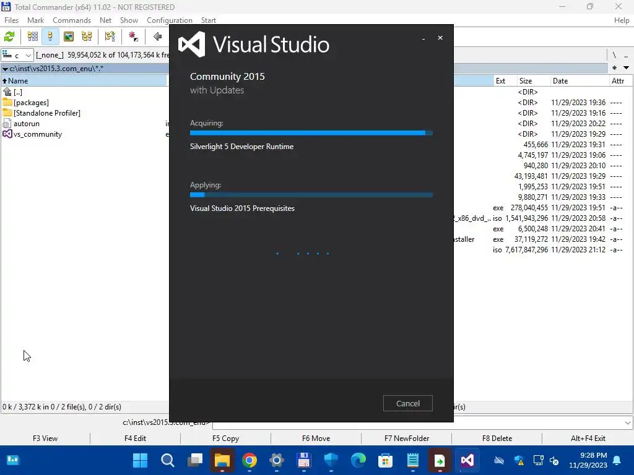Show the directory tree icon
Screen dimensions: 634x475
click(x=87, y=36)
